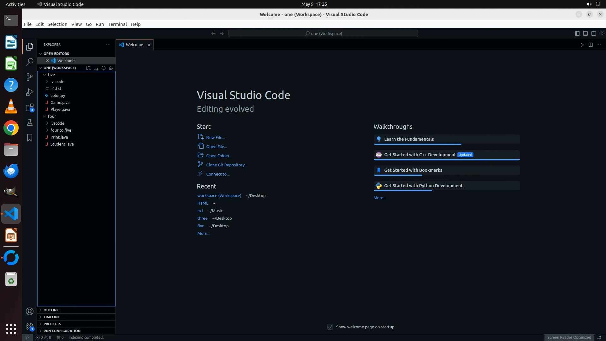This screenshot has width=606, height=341.
Task: Open the Testing flask view
Action: click(x=30, y=123)
